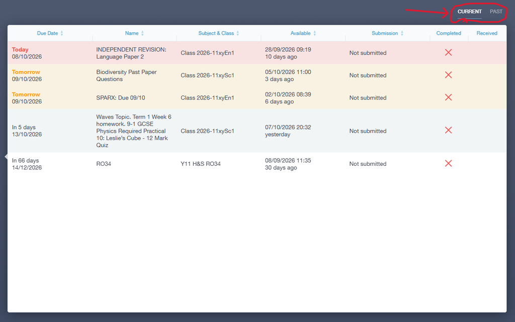Click available date 02/10/2026 08:39
Viewport: 515px width, 322px height.
(288, 94)
